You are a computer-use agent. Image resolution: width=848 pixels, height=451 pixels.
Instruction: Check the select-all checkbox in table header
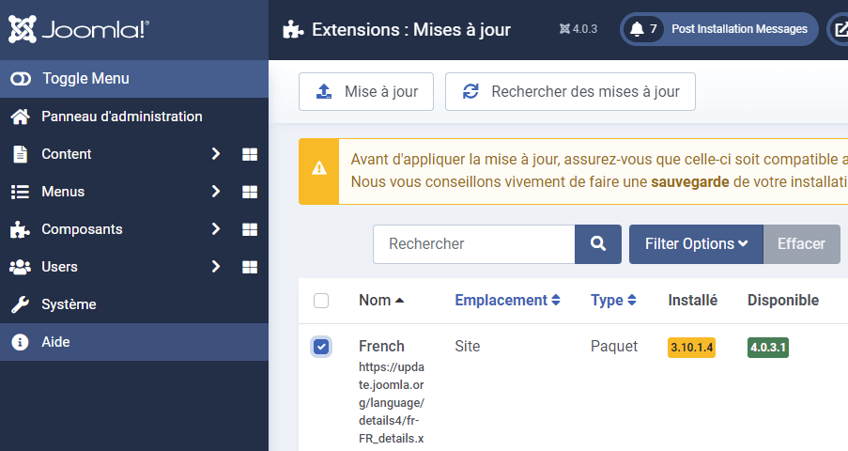click(321, 301)
